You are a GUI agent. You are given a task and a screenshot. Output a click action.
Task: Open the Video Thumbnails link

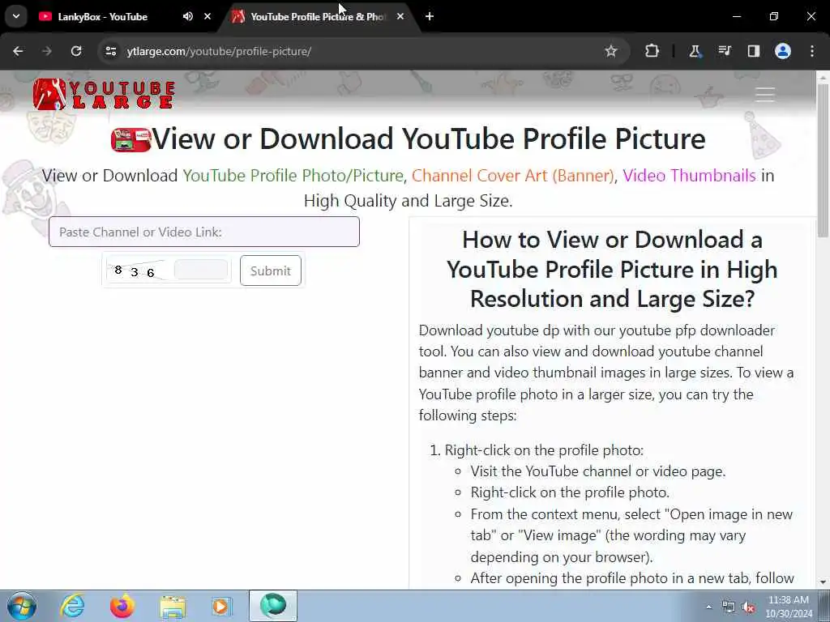click(689, 175)
